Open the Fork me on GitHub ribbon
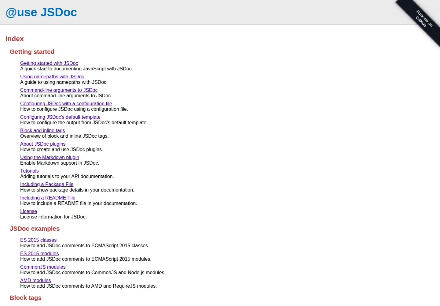 tap(424, 18)
